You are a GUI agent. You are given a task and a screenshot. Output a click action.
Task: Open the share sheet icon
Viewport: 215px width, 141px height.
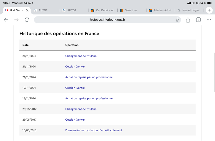click(x=188, y=20)
